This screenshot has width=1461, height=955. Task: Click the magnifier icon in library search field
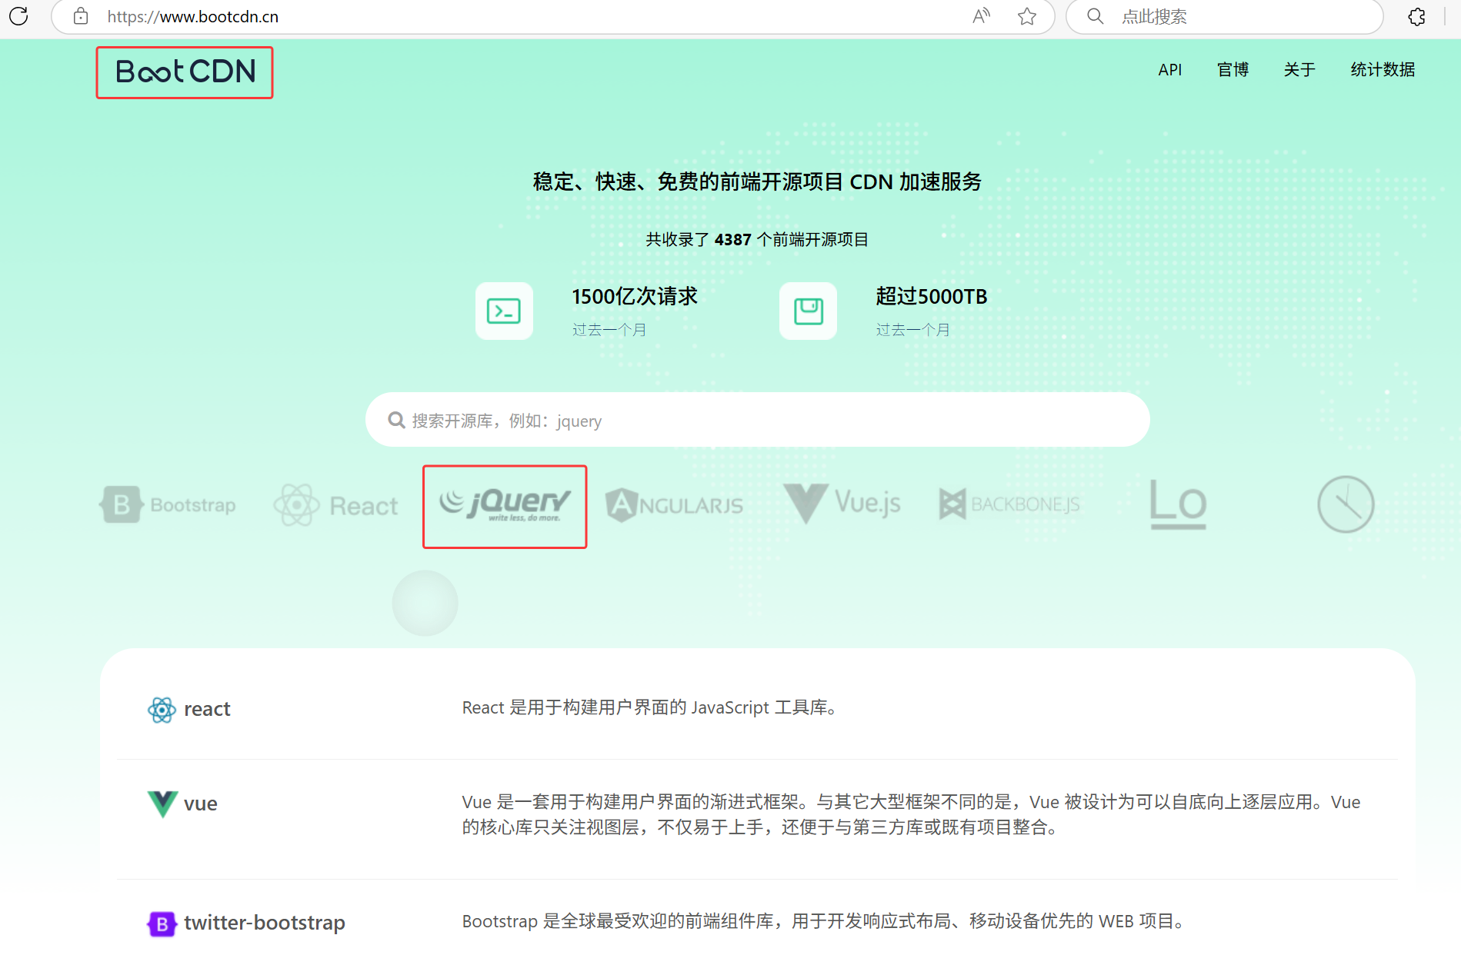click(396, 420)
